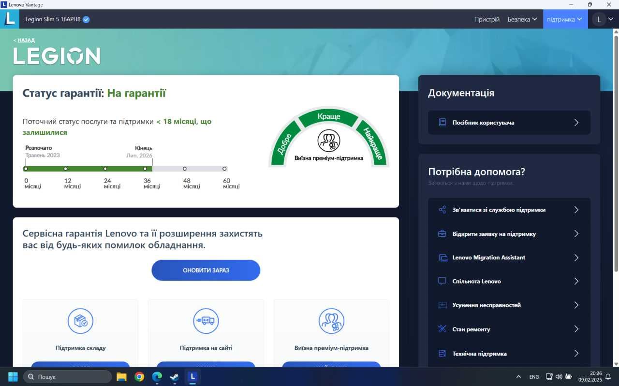The width and height of the screenshot is (619, 386).
Task: Open the Windows Start menu
Action: pos(13,376)
